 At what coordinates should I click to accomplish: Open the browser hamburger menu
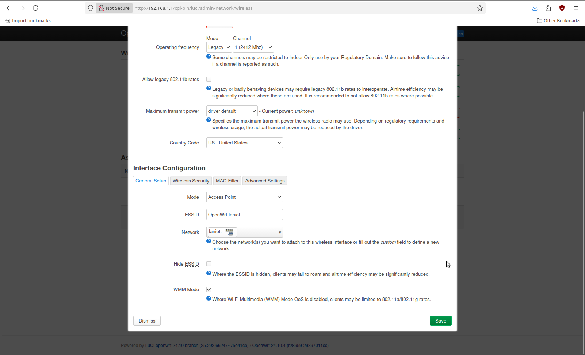pyautogui.click(x=576, y=8)
